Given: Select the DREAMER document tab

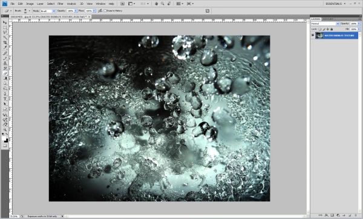Looking at the screenshot, I should 48,17.
